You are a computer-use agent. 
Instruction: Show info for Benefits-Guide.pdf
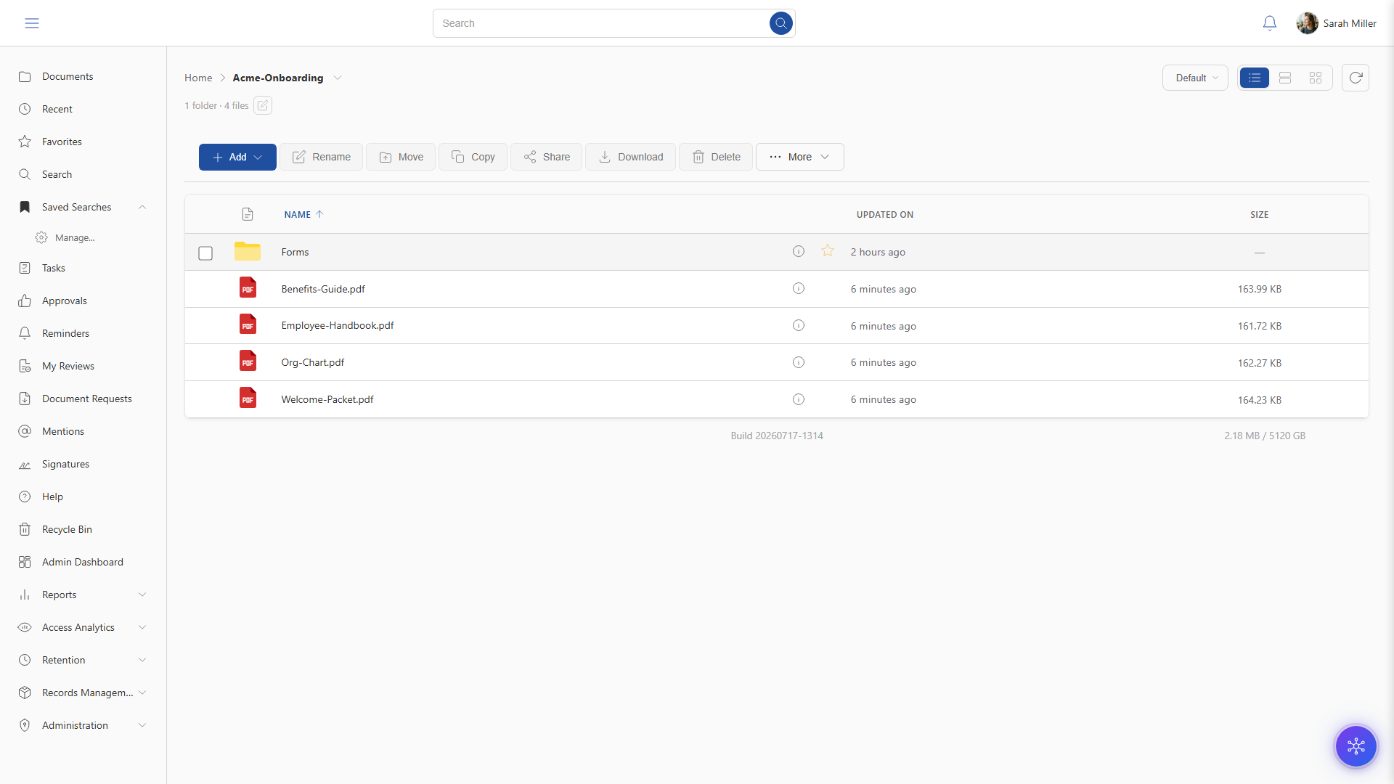coord(798,288)
